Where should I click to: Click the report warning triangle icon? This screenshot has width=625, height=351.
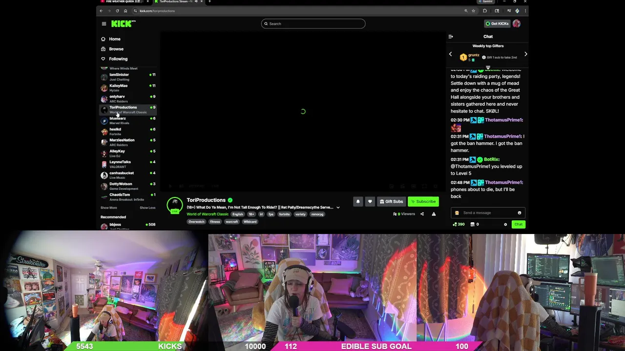pos(434,214)
